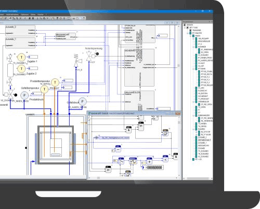Select SICHERHEIT item in the project tree
This screenshot has width=260, height=209.
coord(203,96)
